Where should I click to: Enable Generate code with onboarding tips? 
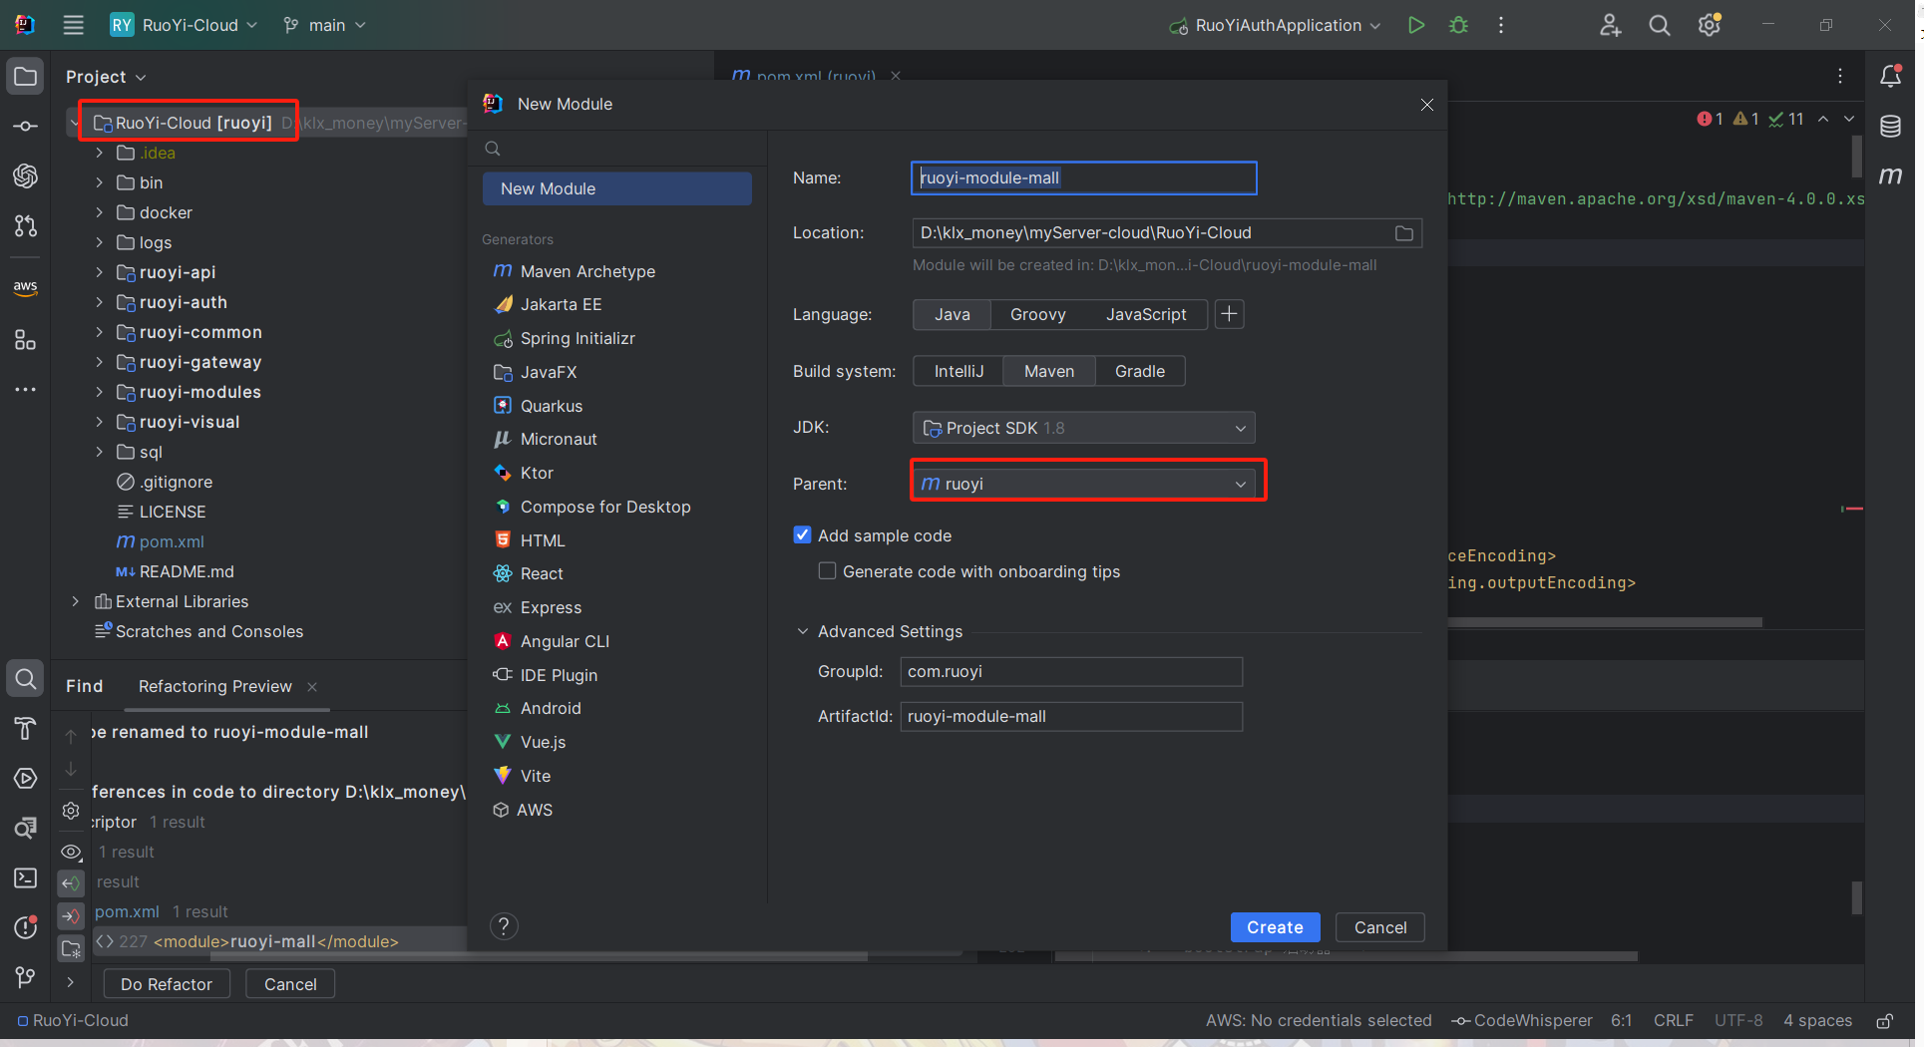[x=827, y=571]
